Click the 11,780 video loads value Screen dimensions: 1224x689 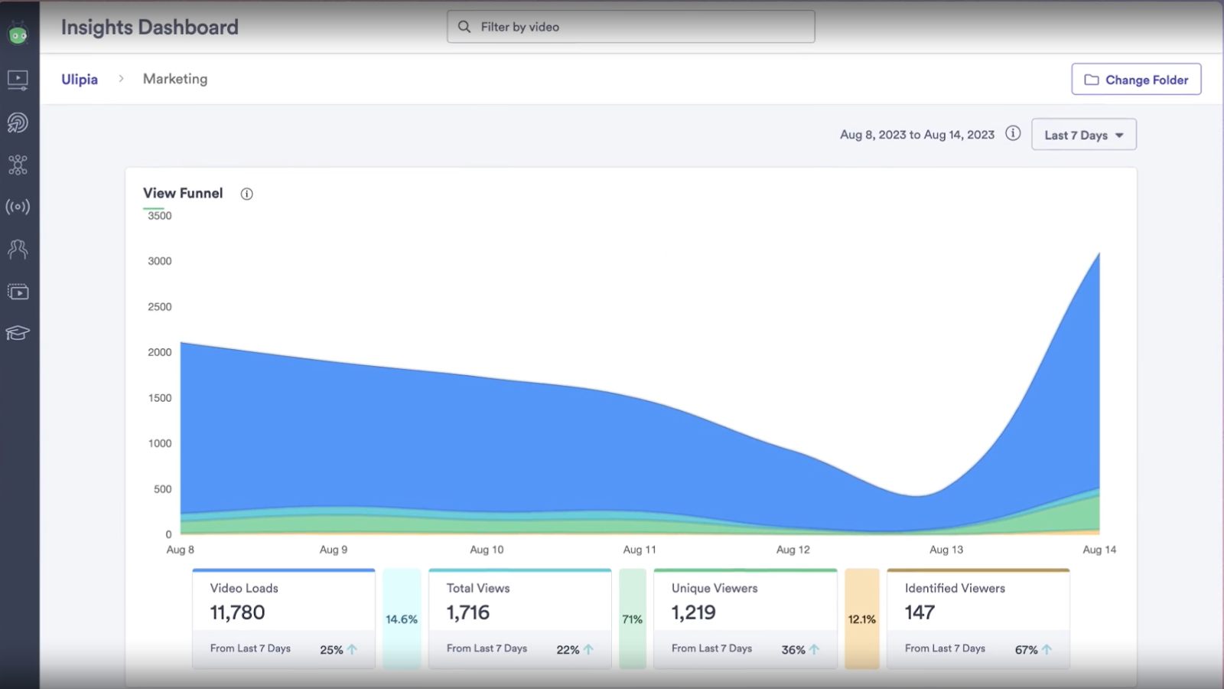[x=238, y=612]
